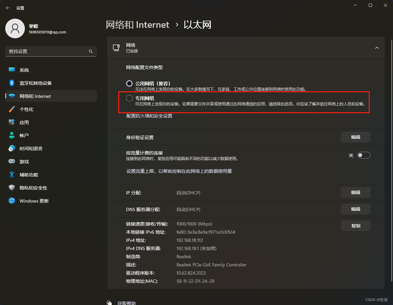Open the 游戏 settings section
The image size is (393, 305).
tap(23, 161)
